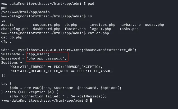Click the mysql DSN connection string

pyautogui.click(x=75, y=50)
